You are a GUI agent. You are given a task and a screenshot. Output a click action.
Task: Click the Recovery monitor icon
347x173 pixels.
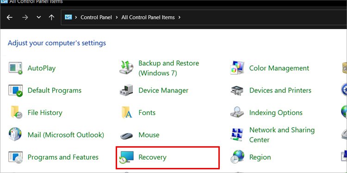pos(126,157)
